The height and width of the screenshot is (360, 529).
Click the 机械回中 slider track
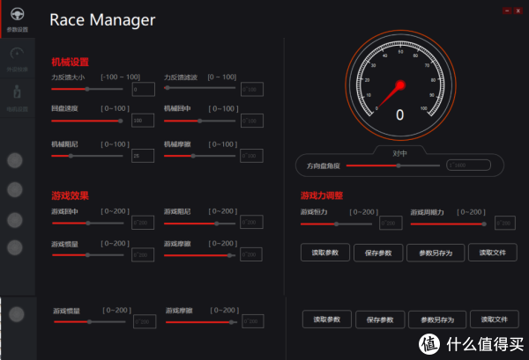199,121
